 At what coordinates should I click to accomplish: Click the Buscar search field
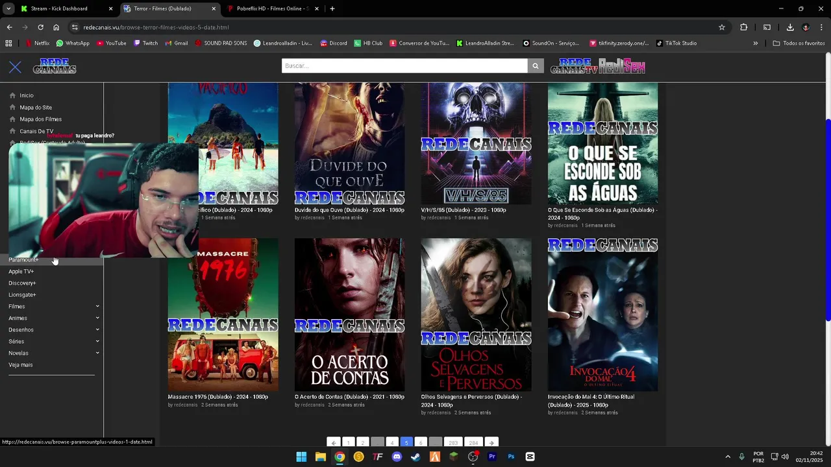coord(404,66)
